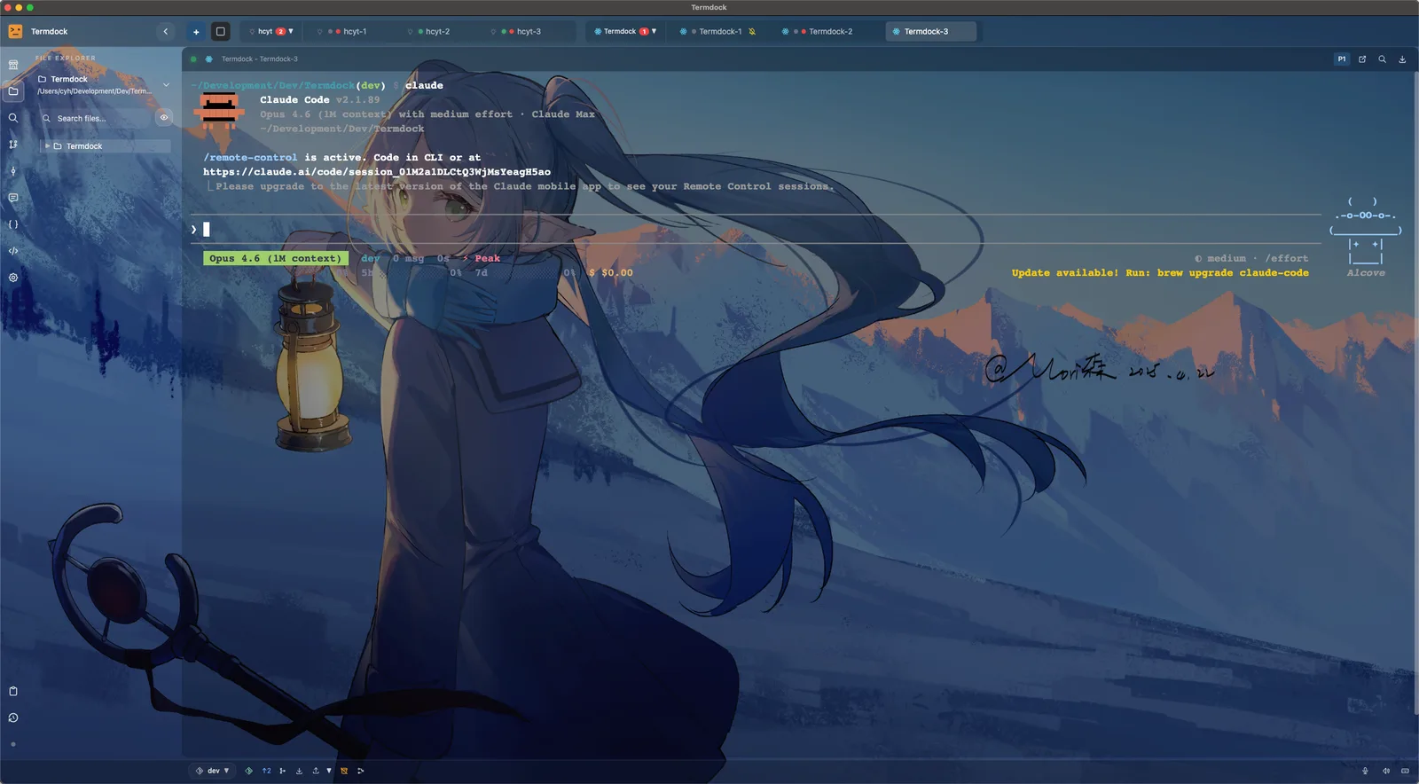Click the /remote-control command text

pyautogui.click(x=250, y=158)
